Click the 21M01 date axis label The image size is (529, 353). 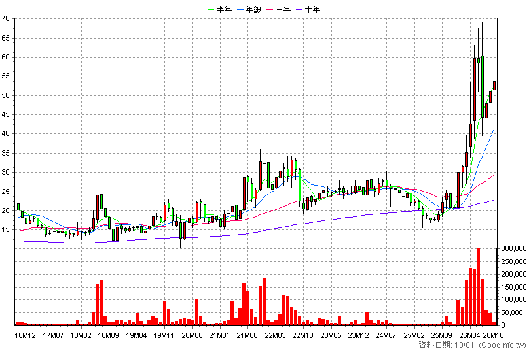tap(219, 335)
